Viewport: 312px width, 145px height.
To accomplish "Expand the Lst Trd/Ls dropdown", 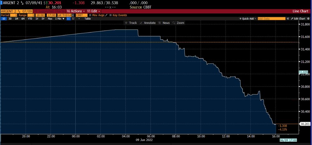I will click(x=73, y=15).
